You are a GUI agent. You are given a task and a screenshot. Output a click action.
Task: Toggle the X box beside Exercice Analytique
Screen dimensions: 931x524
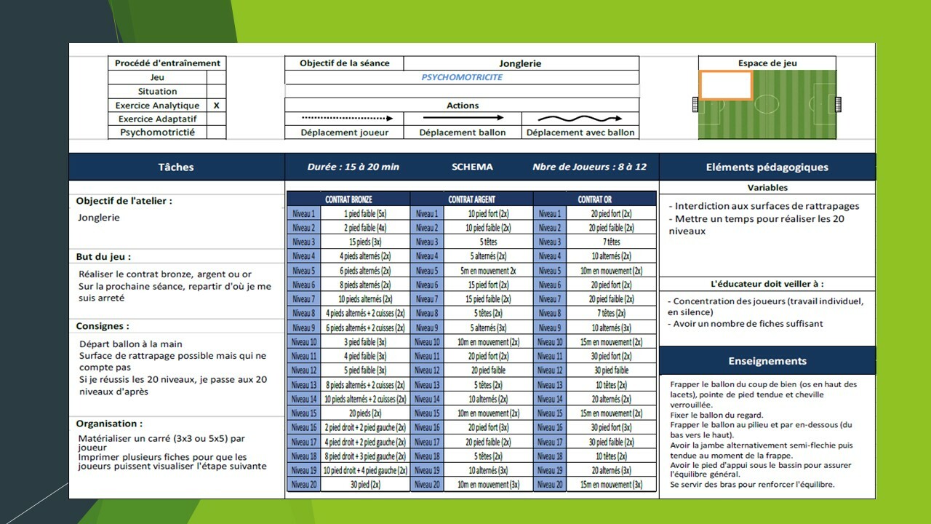pyautogui.click(x=216, y=106)
